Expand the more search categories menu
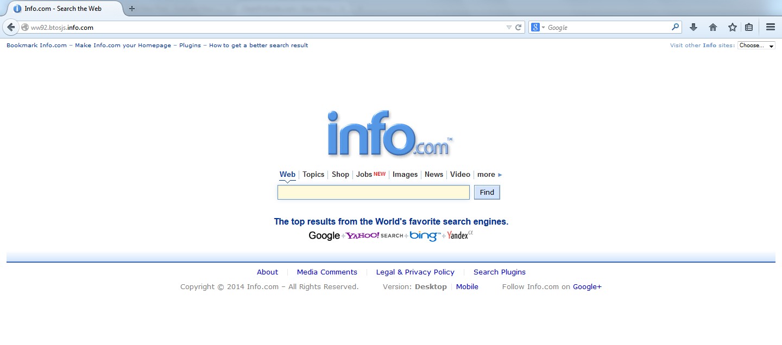 point(490,175)
